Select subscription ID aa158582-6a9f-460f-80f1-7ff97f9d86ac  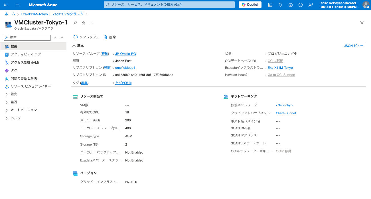144,75
